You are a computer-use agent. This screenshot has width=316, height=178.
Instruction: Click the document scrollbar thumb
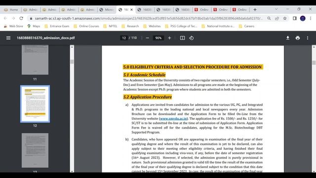coord(314,63)
